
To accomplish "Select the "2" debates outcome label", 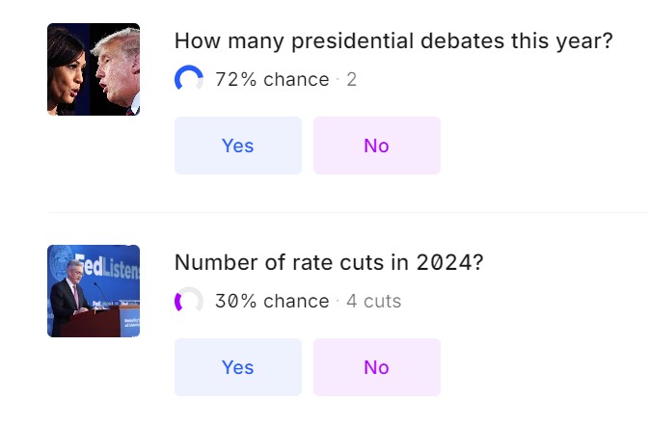I will [x=352, y=79].
